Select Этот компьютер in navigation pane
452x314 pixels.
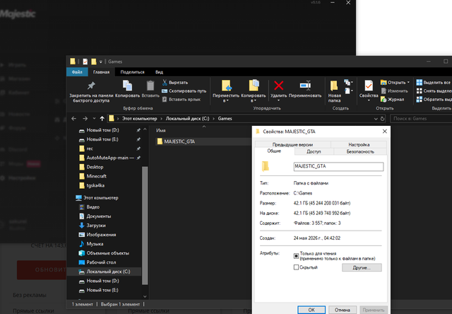click(100, 198)
